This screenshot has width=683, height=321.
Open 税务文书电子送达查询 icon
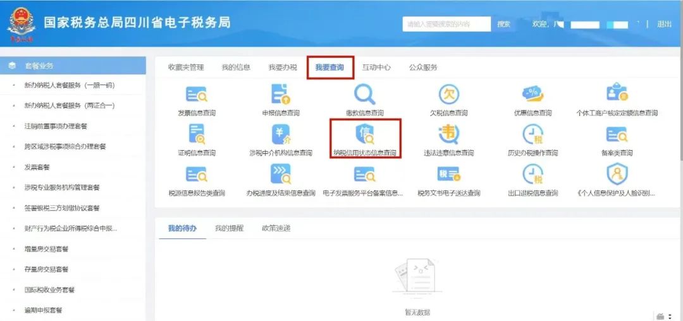tap(448, 174)
